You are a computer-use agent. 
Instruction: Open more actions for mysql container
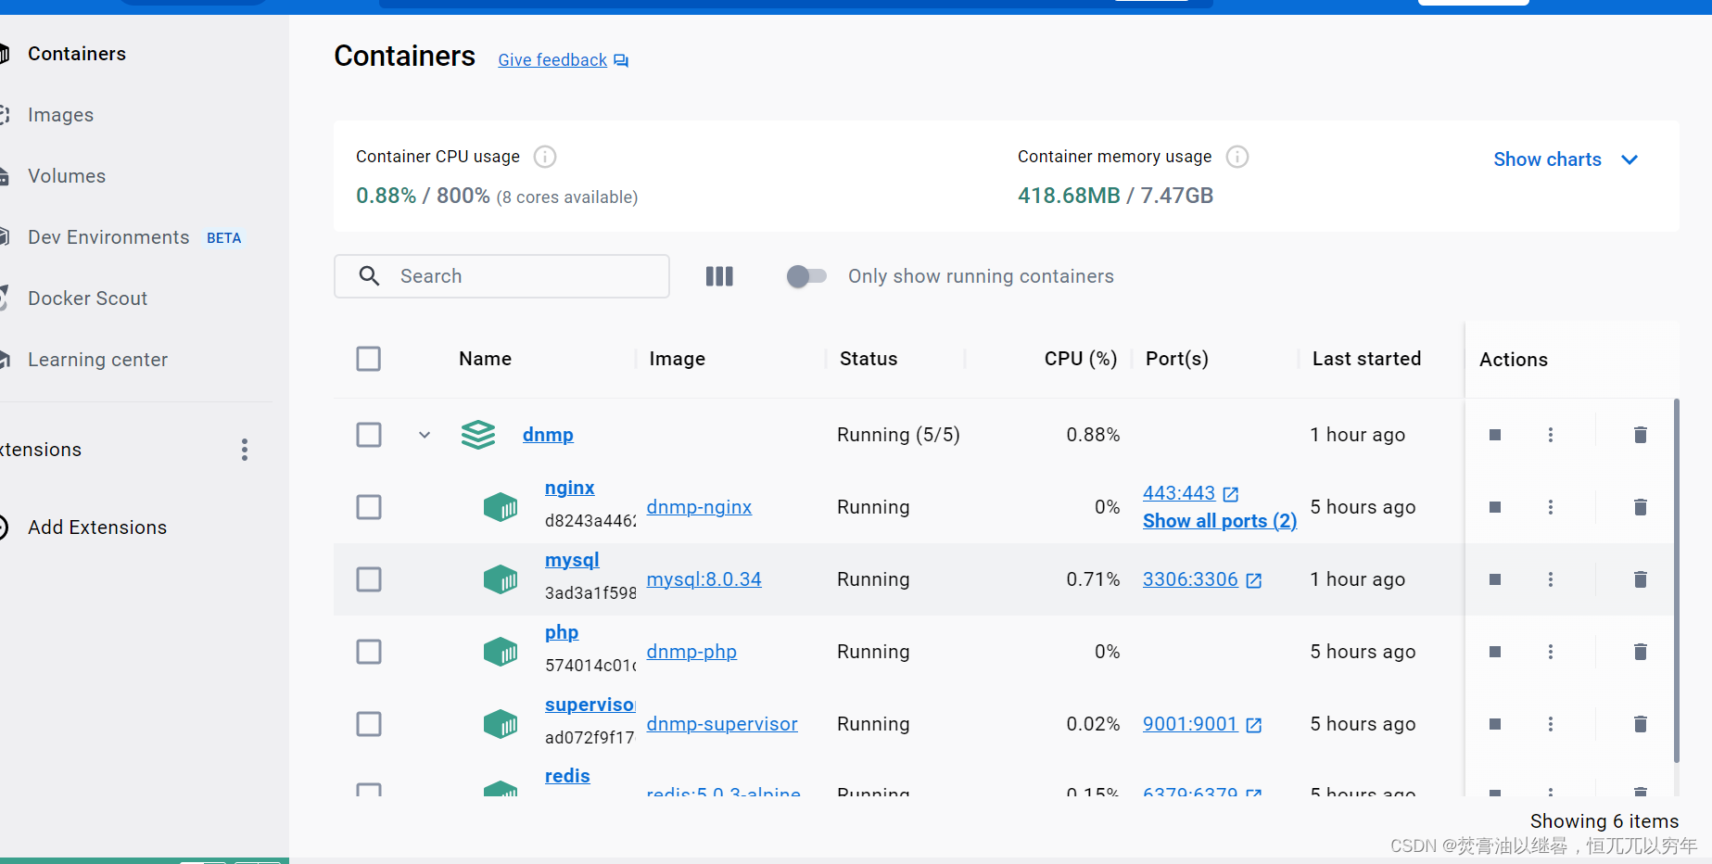tap(1551, 579)
